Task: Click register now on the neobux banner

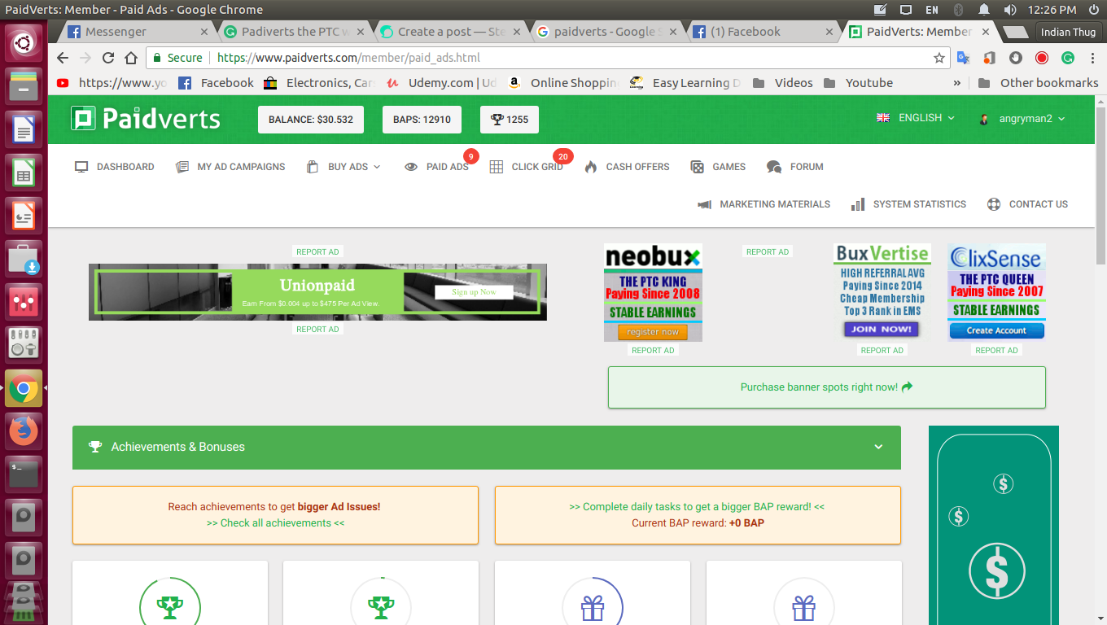Action: [x=653, y=332]
